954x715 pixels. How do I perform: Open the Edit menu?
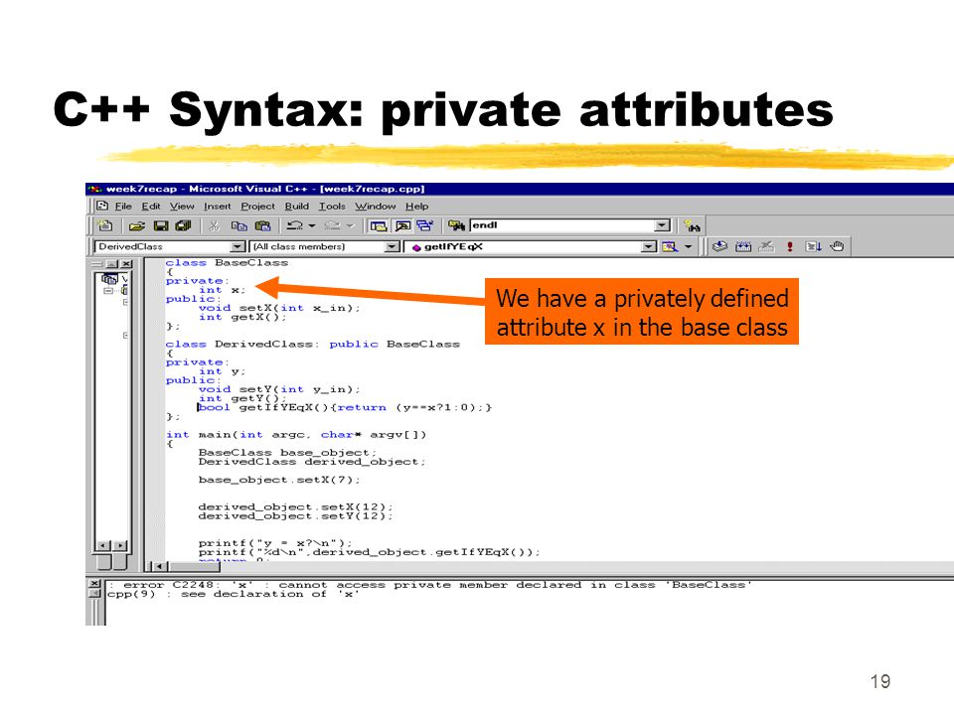click(151, 207)
